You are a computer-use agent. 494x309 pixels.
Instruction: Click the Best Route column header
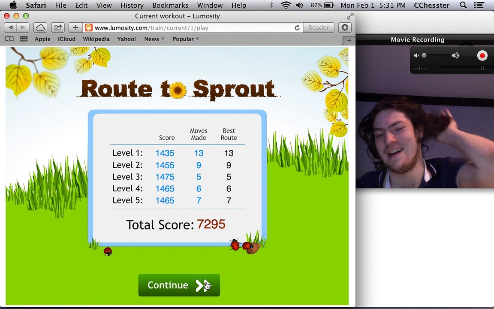229,134
